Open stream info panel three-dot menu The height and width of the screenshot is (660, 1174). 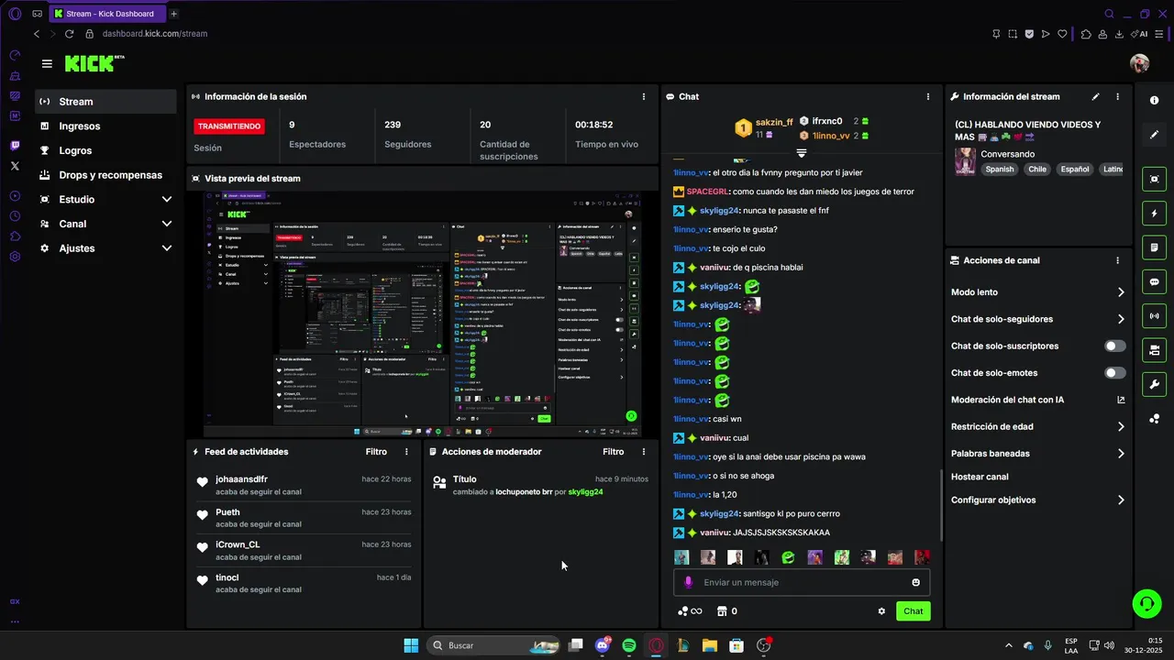pos(1117,96)
